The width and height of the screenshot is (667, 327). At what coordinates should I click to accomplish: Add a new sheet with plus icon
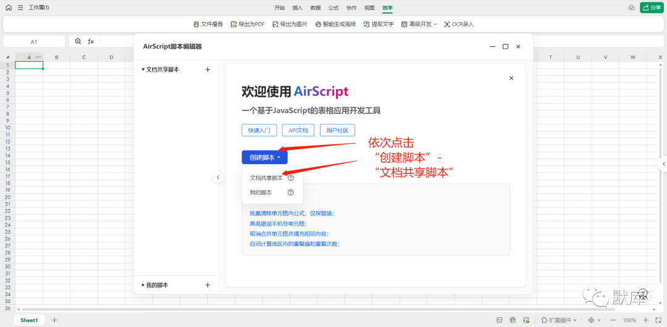point(54,320)
